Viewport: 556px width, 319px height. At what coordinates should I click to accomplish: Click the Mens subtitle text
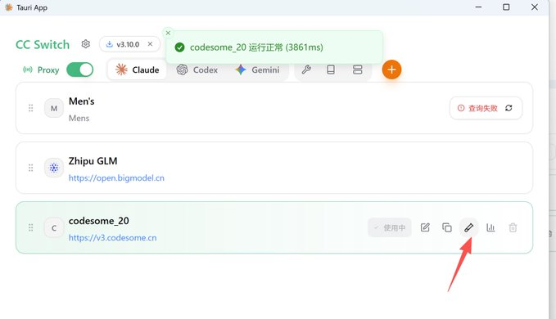tap(79, 119)
